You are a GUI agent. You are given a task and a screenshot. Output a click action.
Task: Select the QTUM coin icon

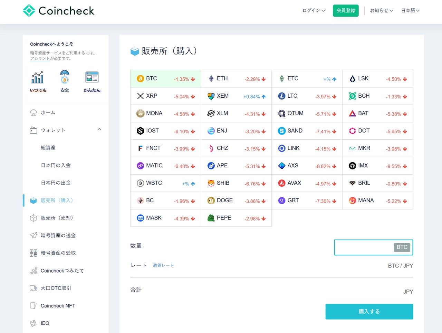pos(282,114)
